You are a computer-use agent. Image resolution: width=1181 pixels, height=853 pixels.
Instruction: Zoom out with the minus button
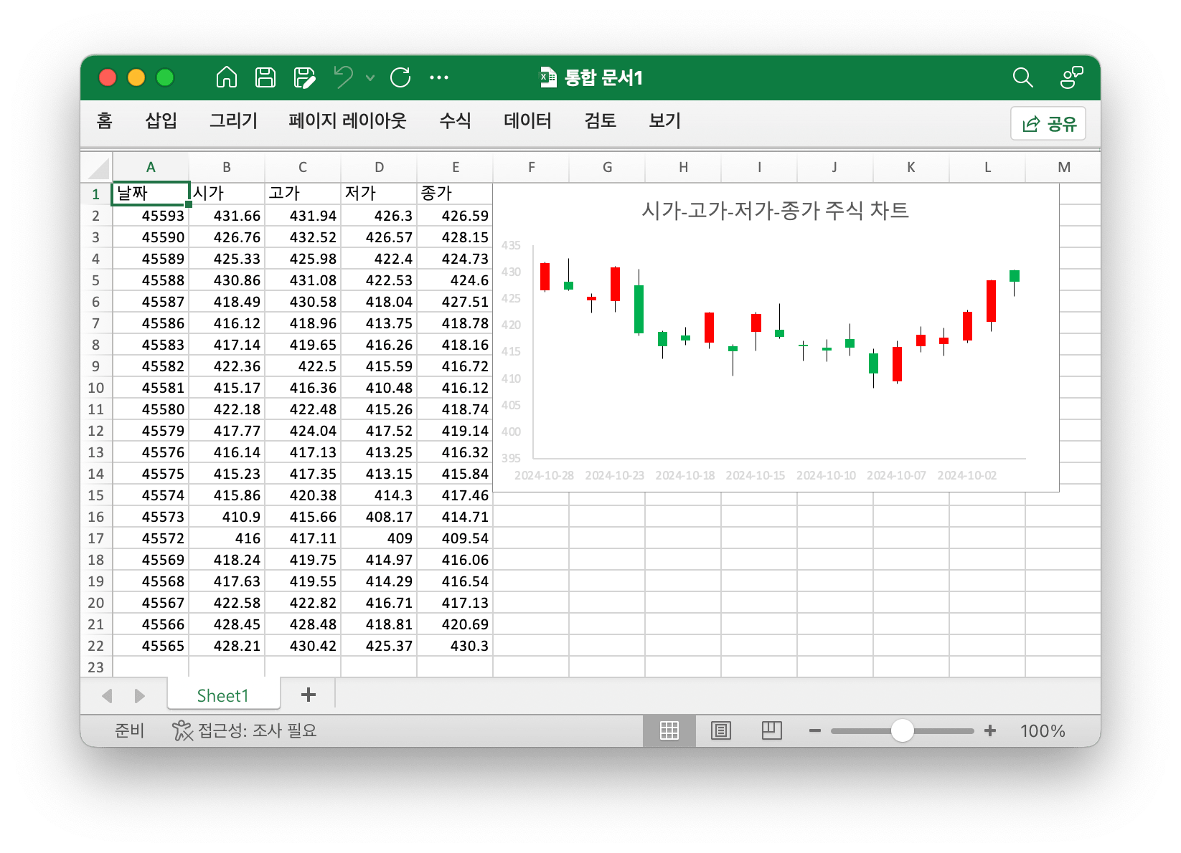click(x=814, y=730)
